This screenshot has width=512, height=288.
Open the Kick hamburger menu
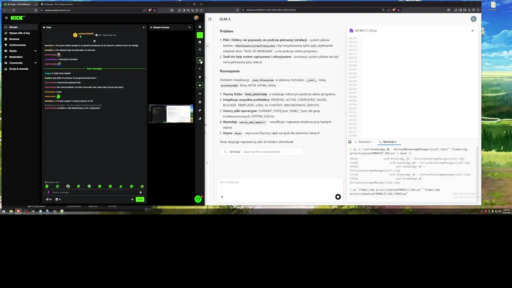(x=6, y=18)
